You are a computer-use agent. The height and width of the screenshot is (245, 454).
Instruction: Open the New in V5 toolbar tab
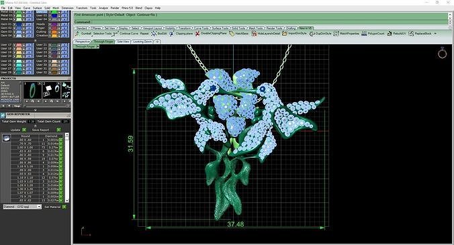(306, 28)
